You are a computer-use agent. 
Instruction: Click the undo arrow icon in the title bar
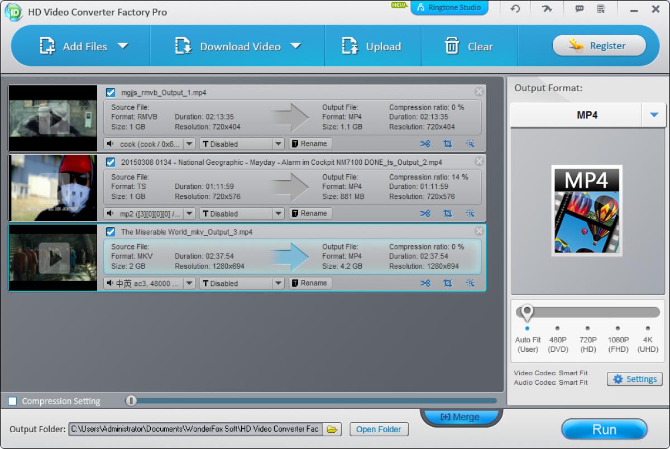pyautogui.click(x=514, y=9)
